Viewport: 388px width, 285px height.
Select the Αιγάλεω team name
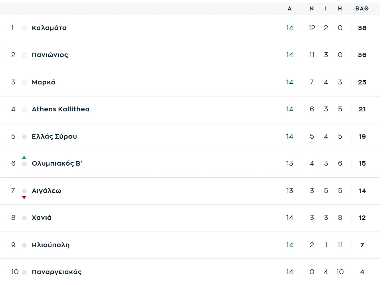pos(46,191)
